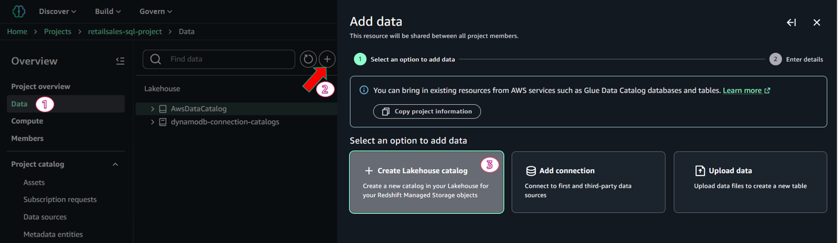Image resolution: width=838 pixels, height=243 pixels.
Task: Collapse the Project catalog section
Action: pos(115,165)
